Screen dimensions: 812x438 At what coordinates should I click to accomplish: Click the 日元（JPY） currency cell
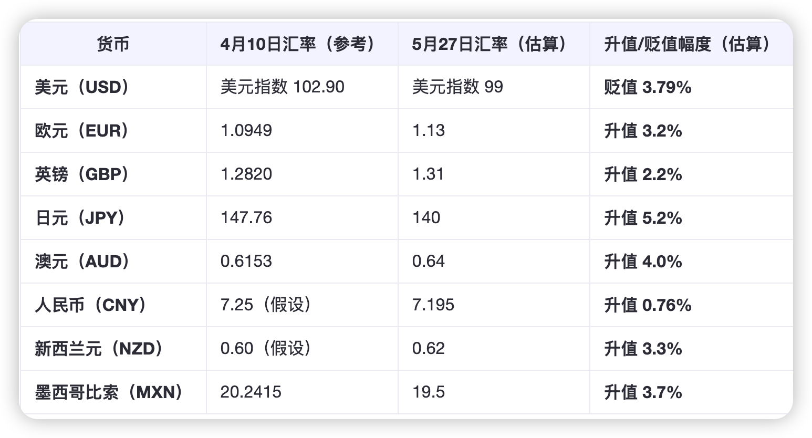pos(81,218)
